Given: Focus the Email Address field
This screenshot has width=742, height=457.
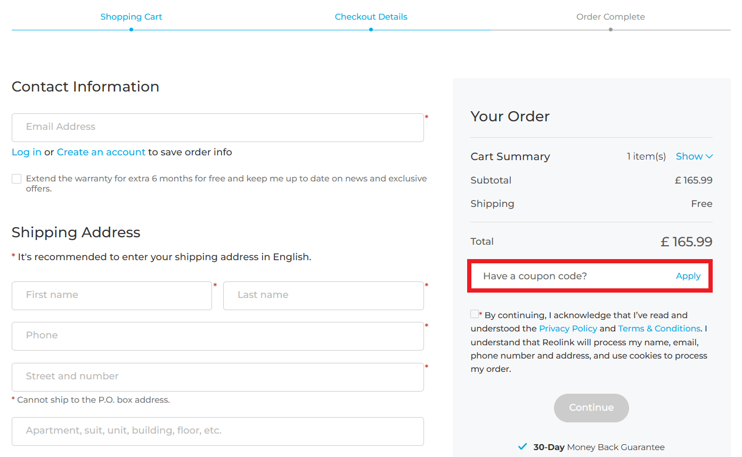Looking at the screenshot, I should [217, 127].
